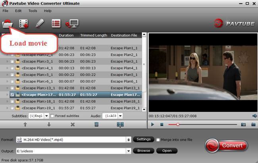Click Escape Plan>13_1 title icon

[17, 88]
